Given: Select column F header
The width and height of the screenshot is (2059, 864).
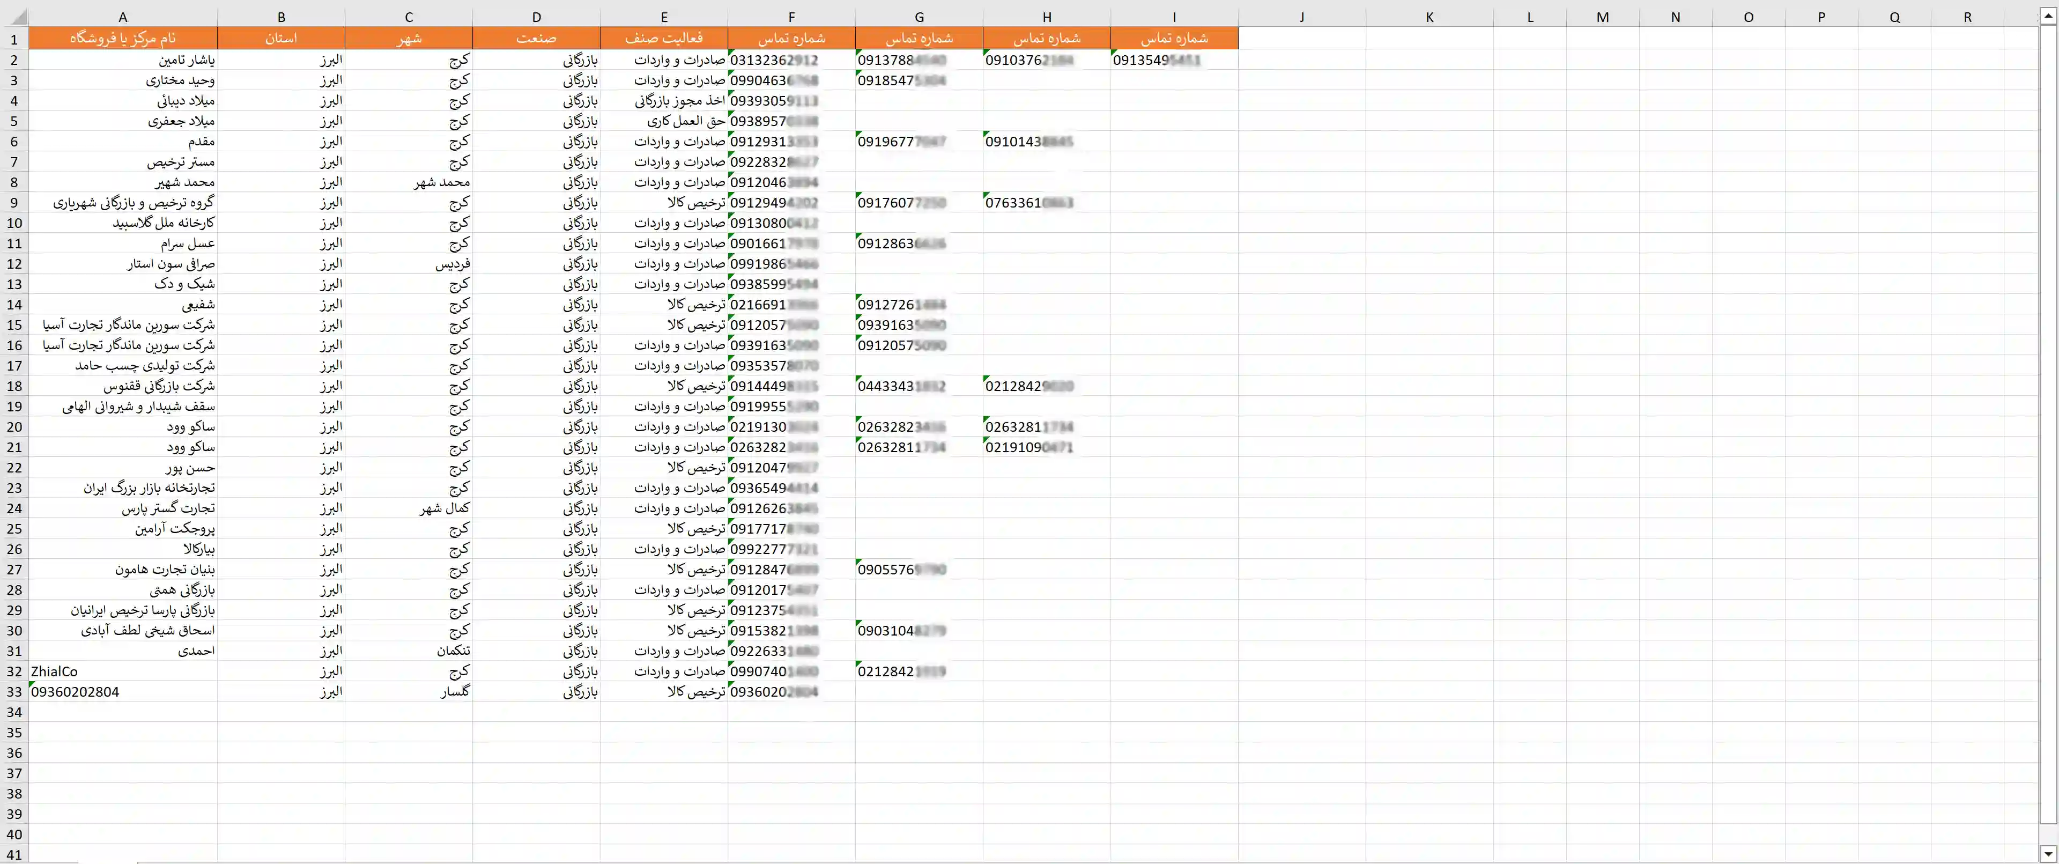Looking at the screenshot, I should 791,17.
